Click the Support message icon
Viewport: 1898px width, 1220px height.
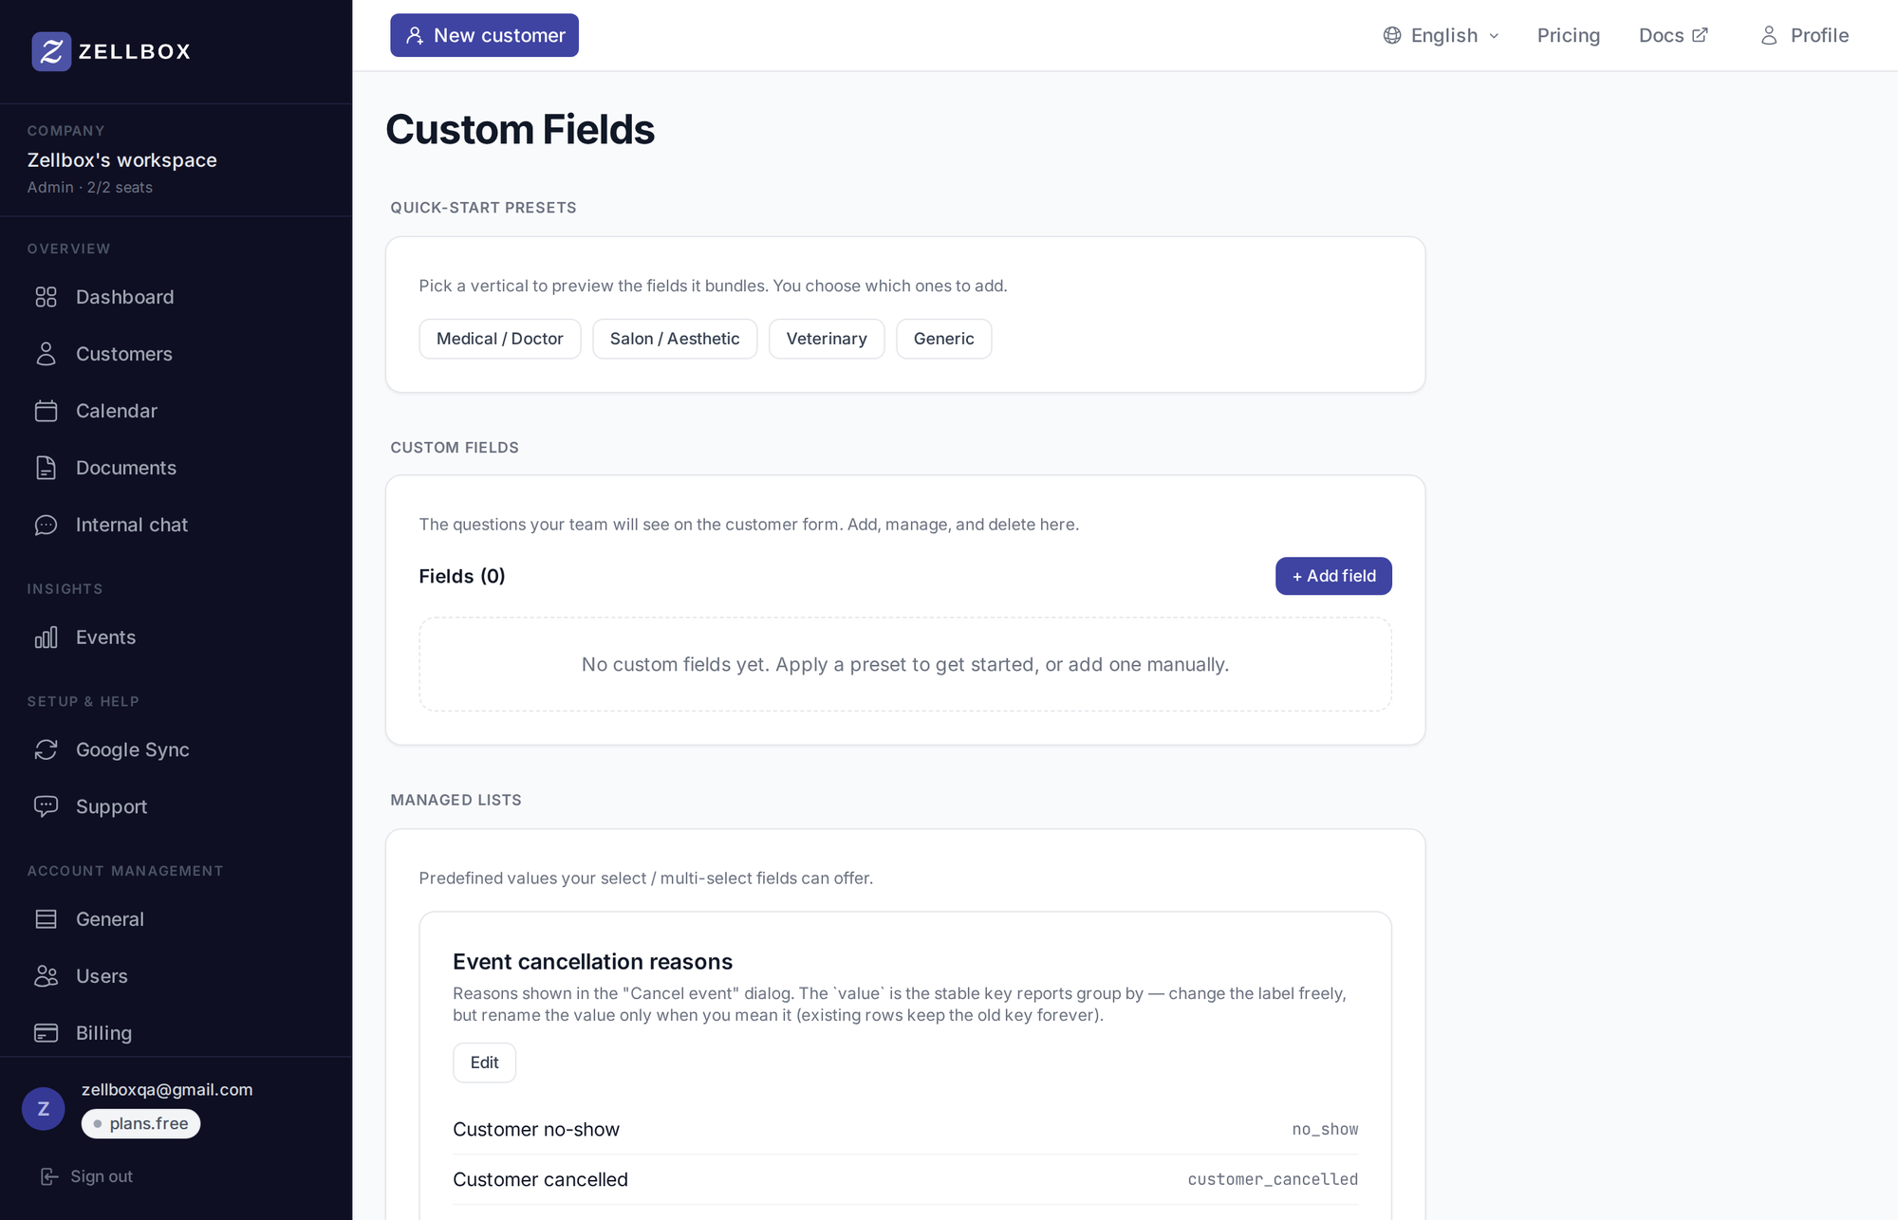(x=46, y=806)
